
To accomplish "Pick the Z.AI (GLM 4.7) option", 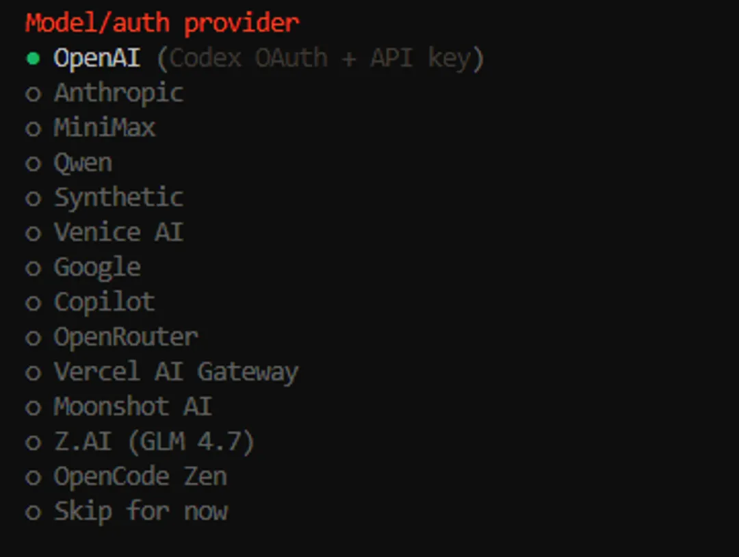I will pos(154,442).
